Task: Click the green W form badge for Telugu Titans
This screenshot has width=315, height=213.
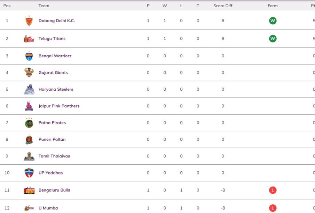Action: pyautogui.click(x=273, y=39)
